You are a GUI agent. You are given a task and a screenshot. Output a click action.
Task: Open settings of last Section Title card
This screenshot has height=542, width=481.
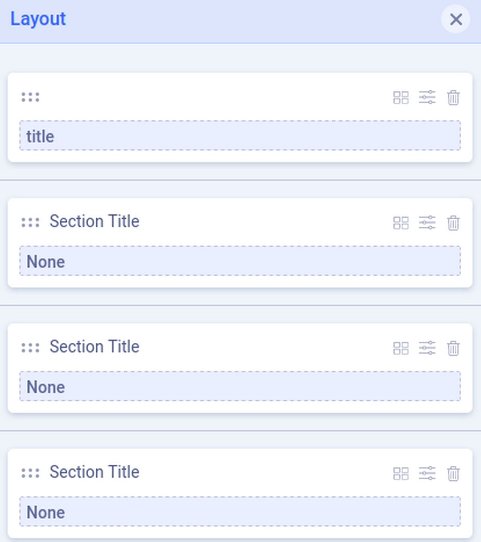click(x=427, y=473)
